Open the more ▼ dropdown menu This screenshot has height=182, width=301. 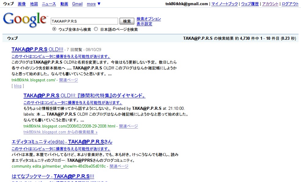[94, 4]
